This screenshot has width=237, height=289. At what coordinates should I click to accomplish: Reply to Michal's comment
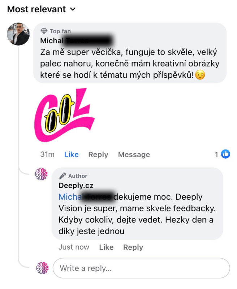[x=98, y=155]
